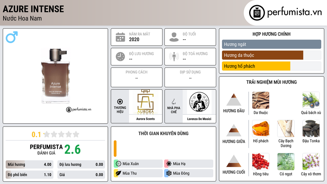Click the Mùa Đông season label
The height and width of the screenshot is (184, 327).
[x=181, y=173]
